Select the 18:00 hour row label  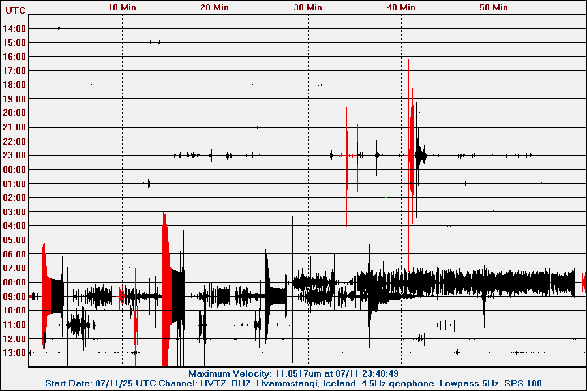coord(14,85)
